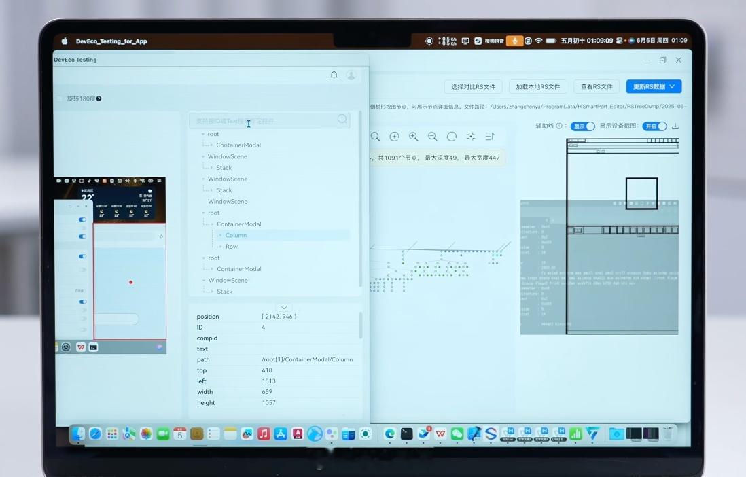The image size is (746, 477).
Task: Open Music app from the Dock
Action: (x=264, y=434)
